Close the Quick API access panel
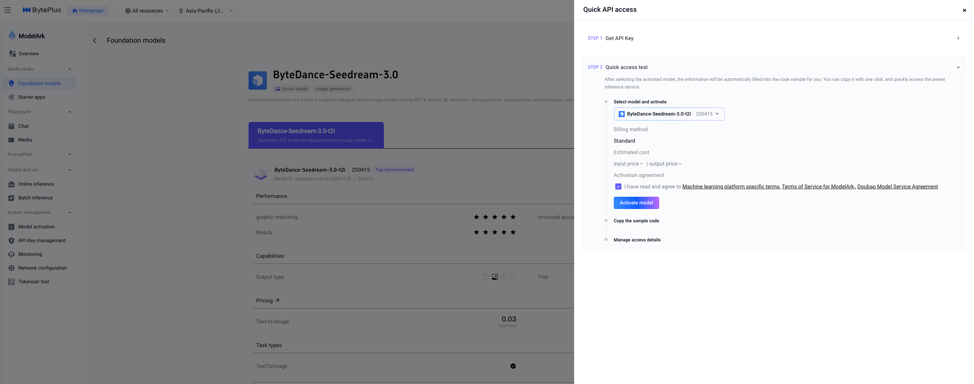 point(964,10)
